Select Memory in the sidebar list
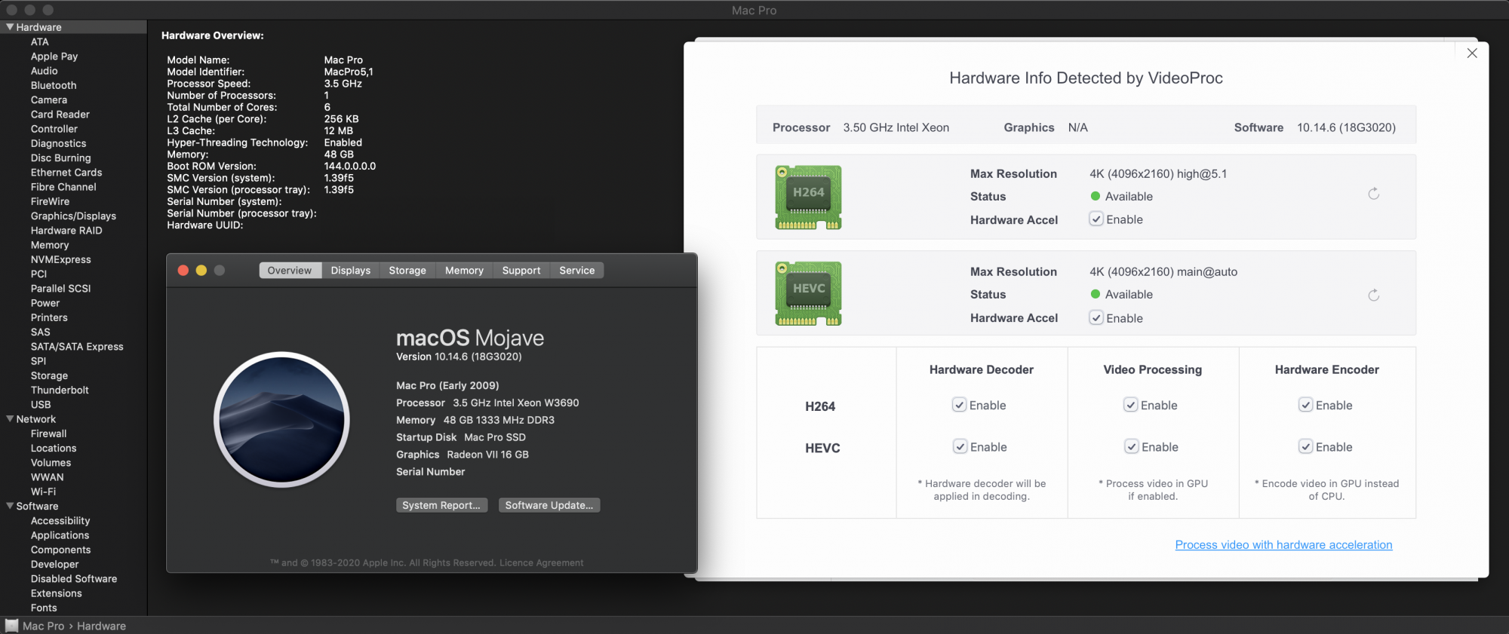This screenshot has width=1509, height=634. [50, 245]
